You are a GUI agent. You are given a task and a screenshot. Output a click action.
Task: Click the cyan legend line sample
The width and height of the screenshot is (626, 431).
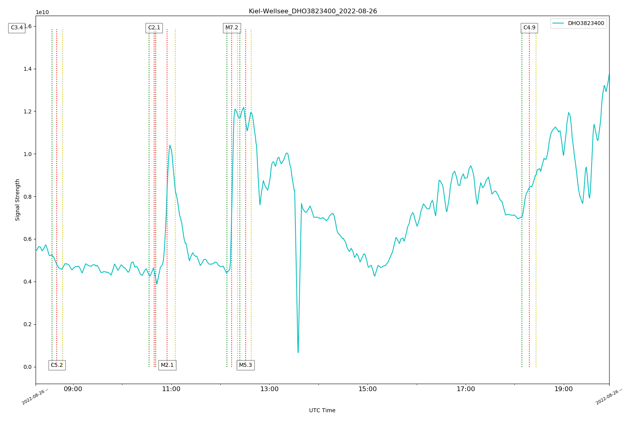click(558, 23)
